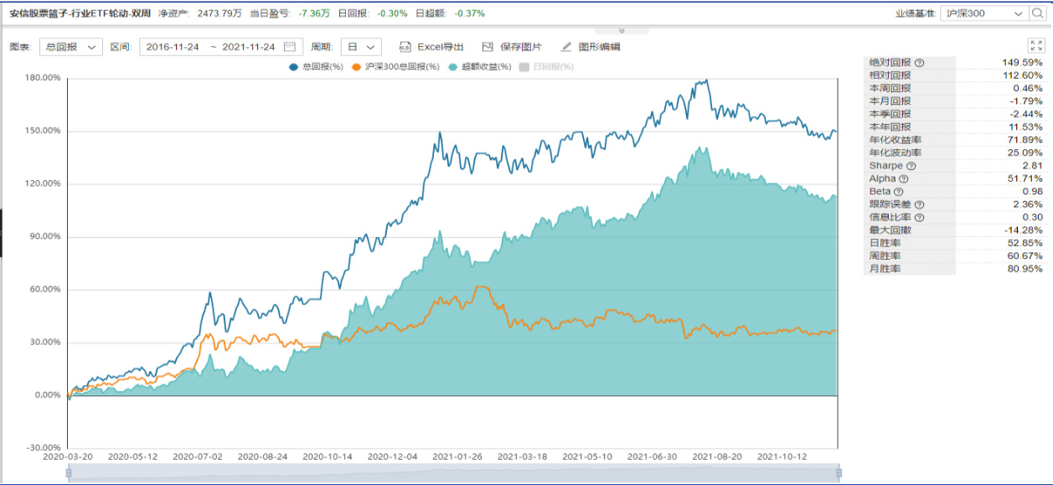
Task: Click left handle of timeline range slider
Action: [69, 473]
